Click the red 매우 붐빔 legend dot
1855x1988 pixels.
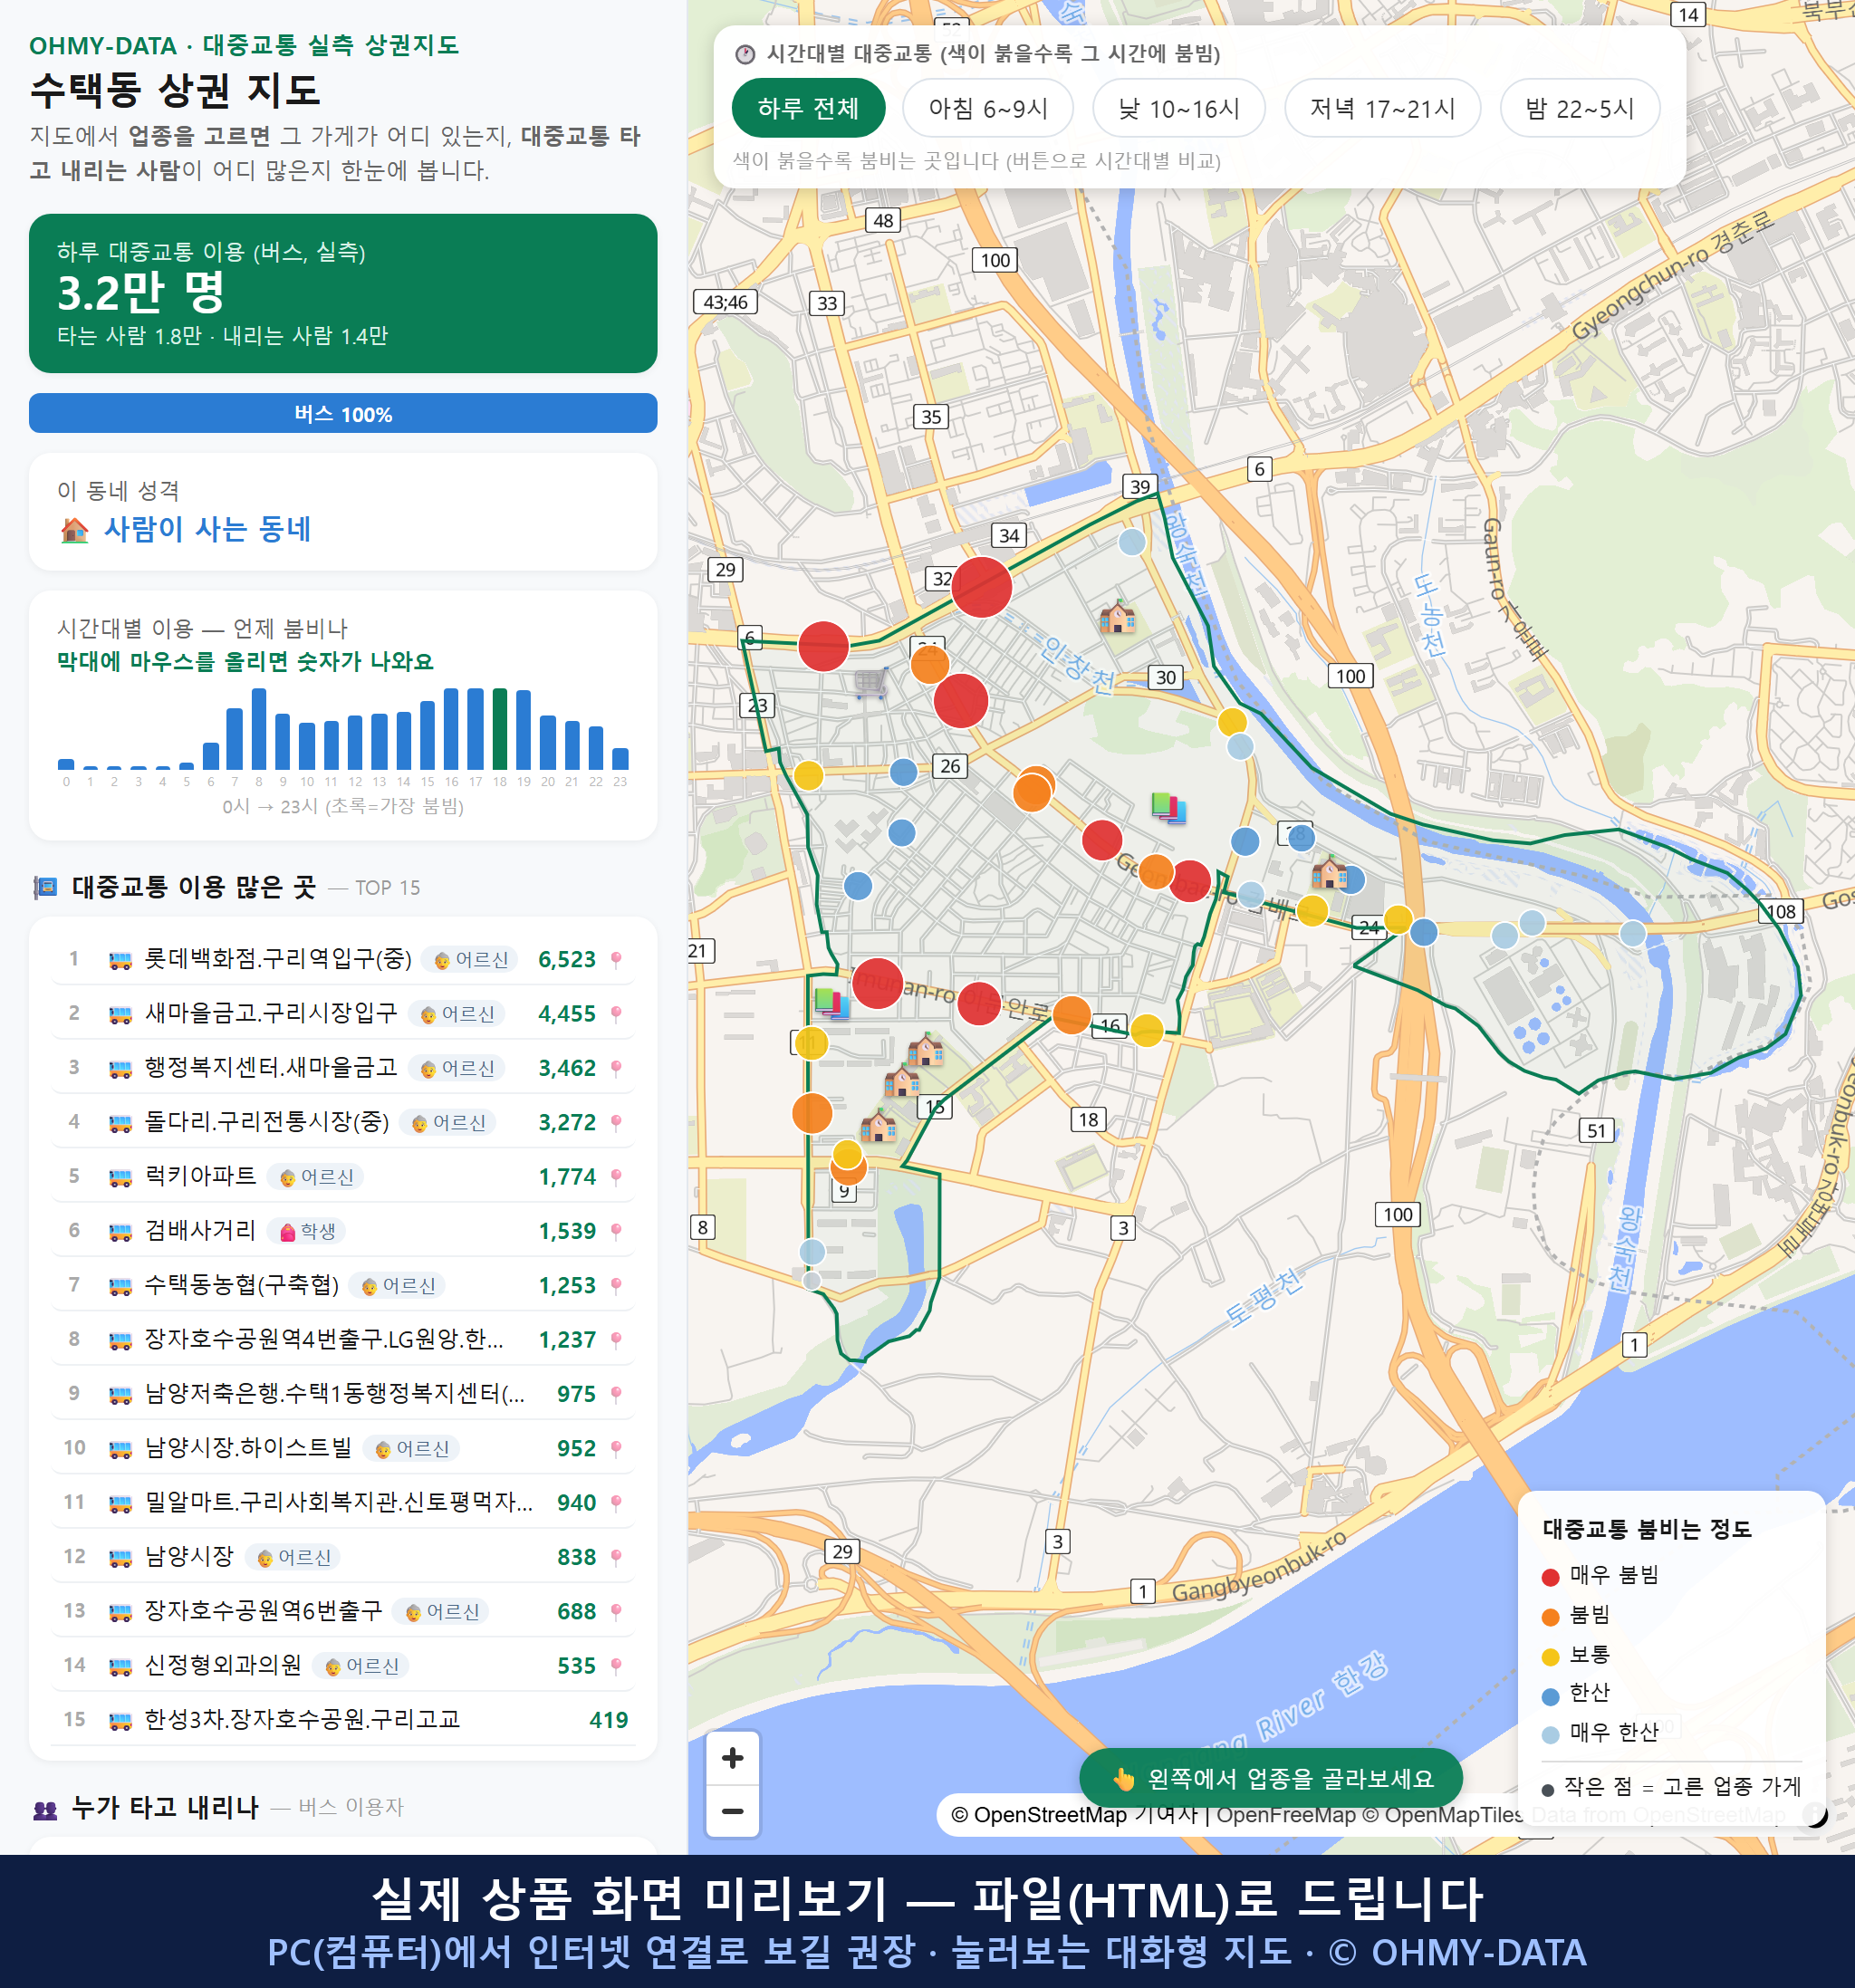pos(1550,1577)
